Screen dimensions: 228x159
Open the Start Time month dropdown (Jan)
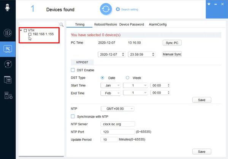point(110,85)
